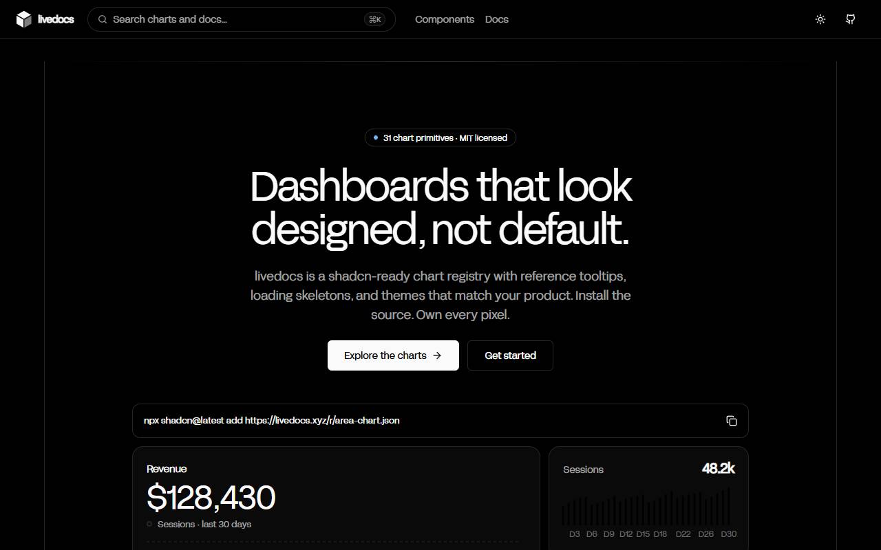Image resolution: width=881 pixels, height=550 pixels.
Task: Open the Components nav item
Action: point(445,19)
